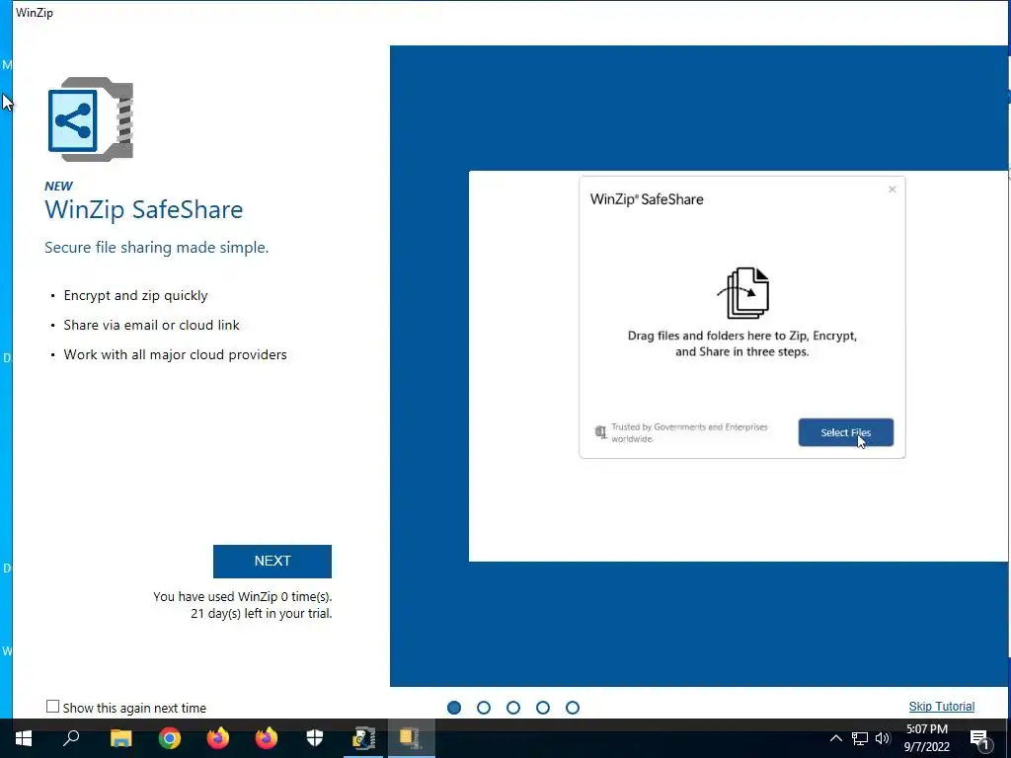Open the fifth tutorial page dot
Screen dimensions: 1011x758
coord(573,708)
